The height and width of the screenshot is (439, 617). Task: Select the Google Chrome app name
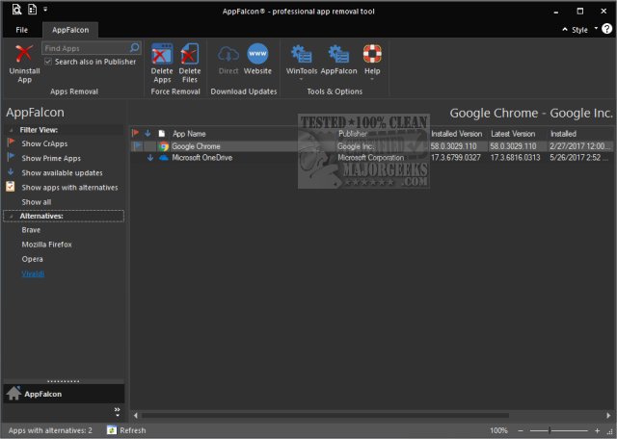(196, 146)
